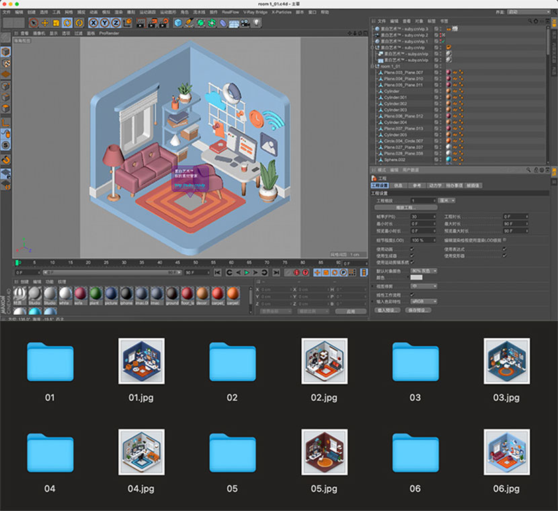558x511 pixels.
Task: Click the Light bulb icon
Action: 256,23
